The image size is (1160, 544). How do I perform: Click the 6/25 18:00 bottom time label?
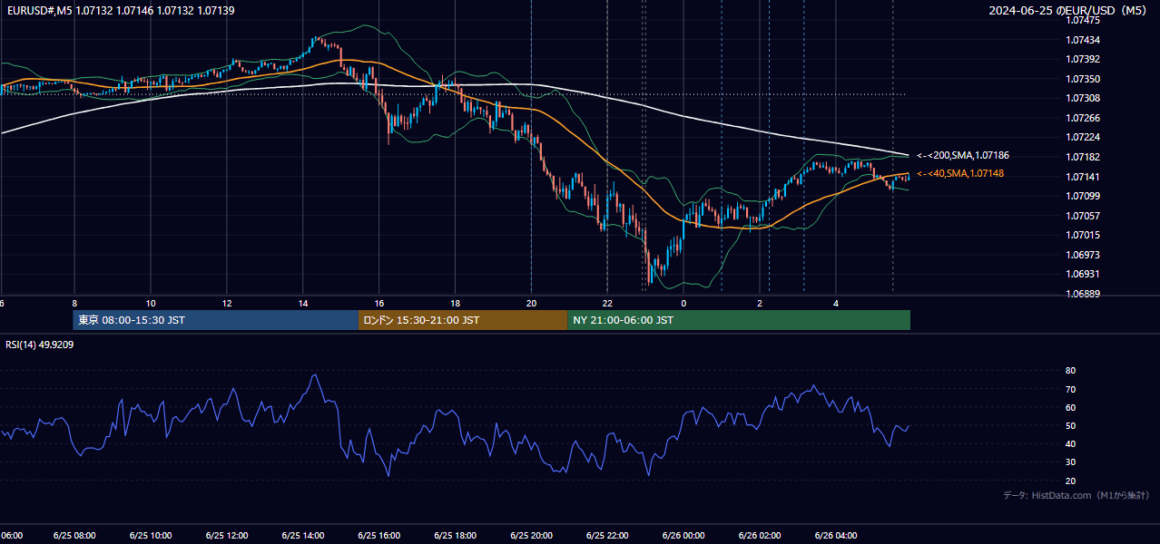point(456,535)
